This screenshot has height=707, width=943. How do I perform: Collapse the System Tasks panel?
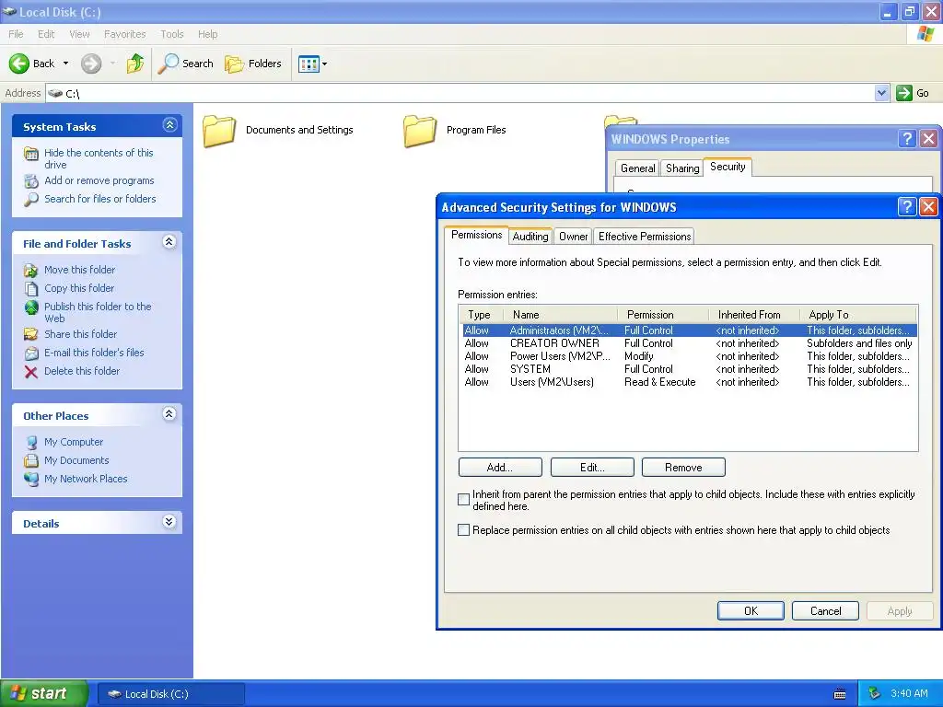pyautogui.click(x=169, y=125)
